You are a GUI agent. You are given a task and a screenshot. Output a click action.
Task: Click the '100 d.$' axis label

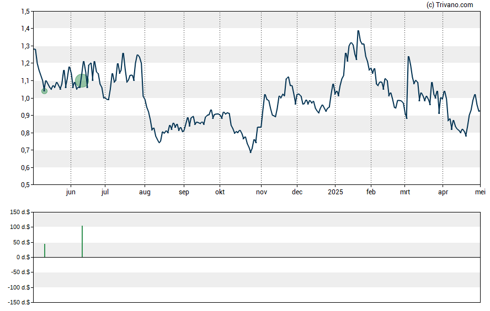point(20,227)
